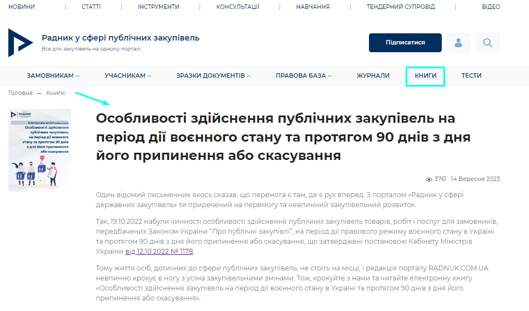
Task: Open the ЖУРНАЛИ section
Action: pyautogui.click(x=373, y=76)
